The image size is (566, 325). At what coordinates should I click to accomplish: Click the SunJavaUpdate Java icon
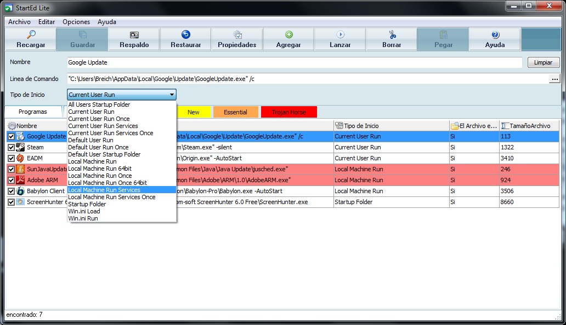20,169
